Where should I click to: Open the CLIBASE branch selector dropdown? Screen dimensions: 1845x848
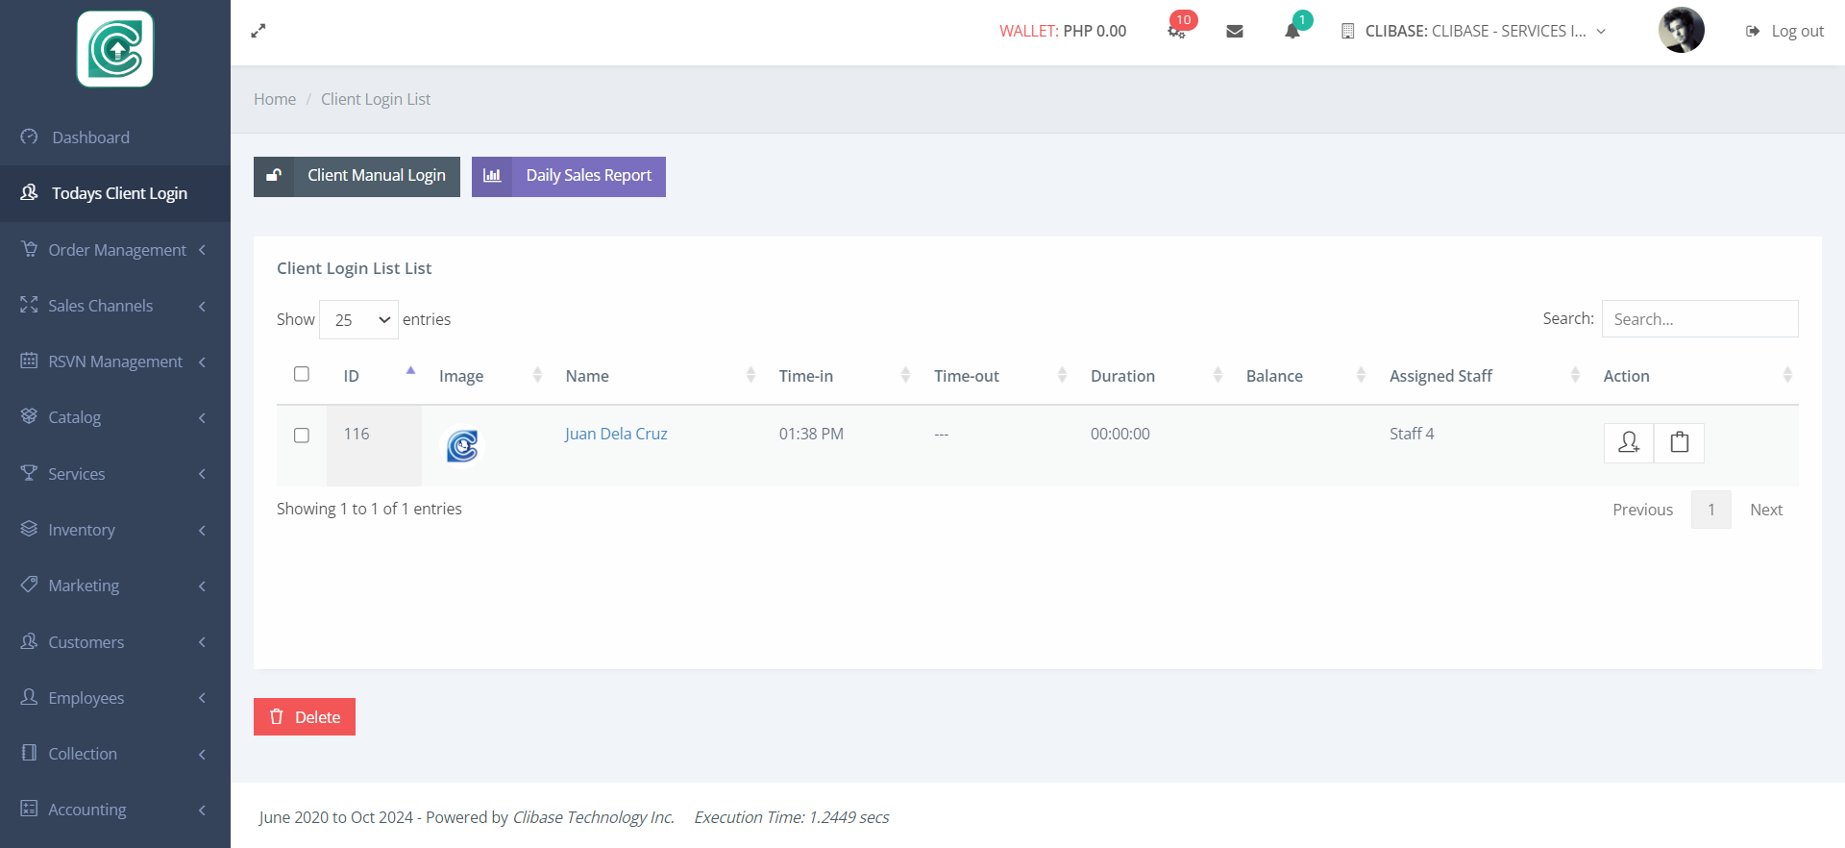coord(1474,31)
